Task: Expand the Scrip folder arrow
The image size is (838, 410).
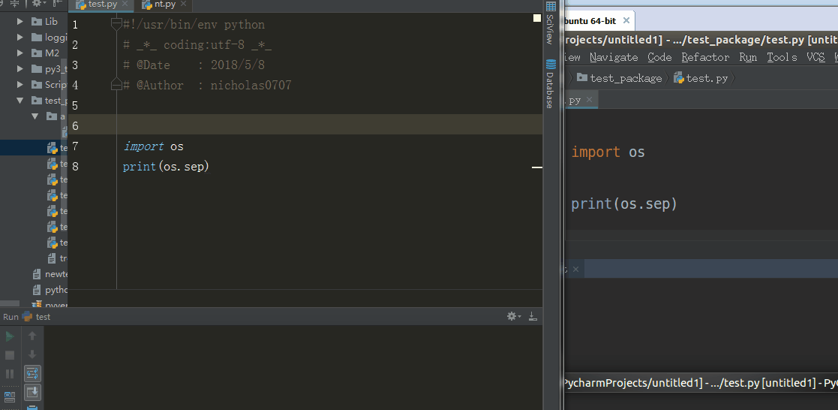Action: (x=20, y=85)
